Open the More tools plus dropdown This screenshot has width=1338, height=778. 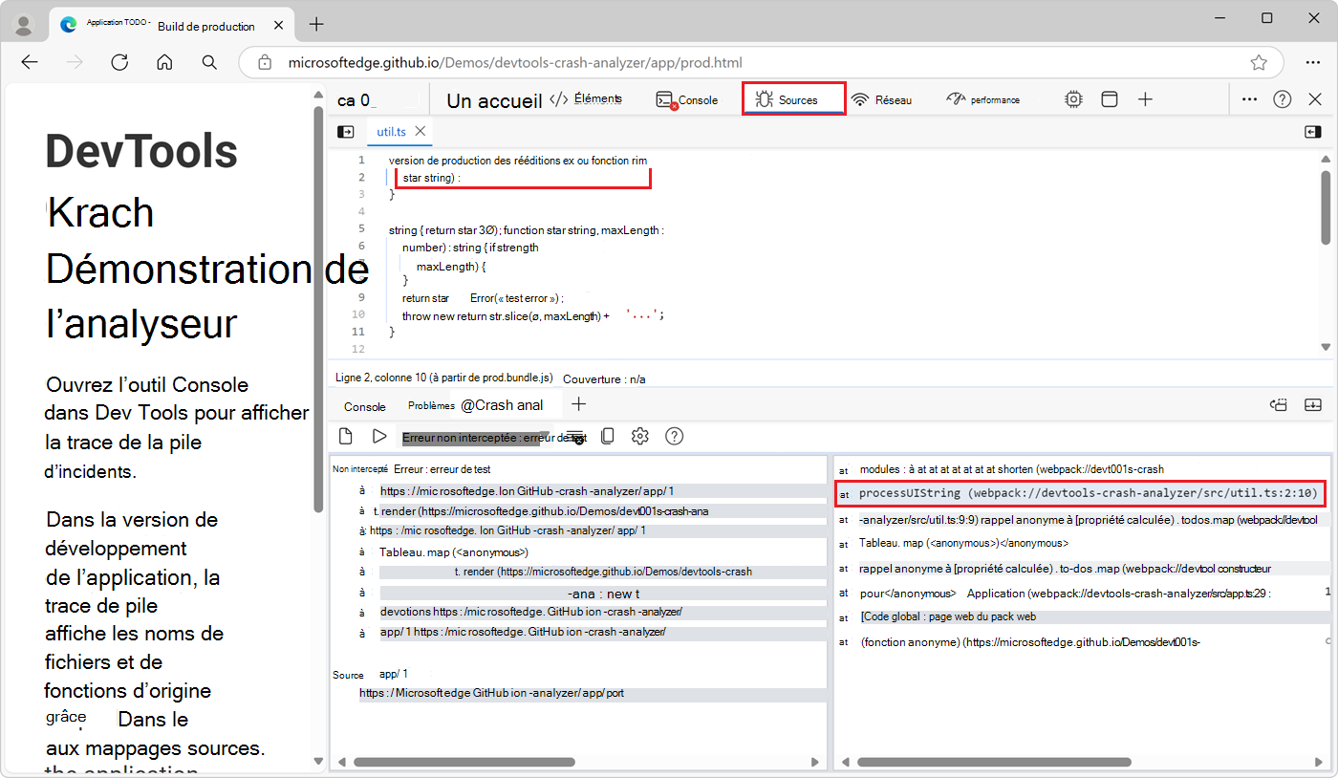point(1145,98)
